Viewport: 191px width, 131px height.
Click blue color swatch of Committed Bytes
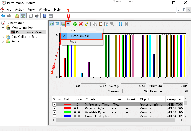[x=68, y=116]
